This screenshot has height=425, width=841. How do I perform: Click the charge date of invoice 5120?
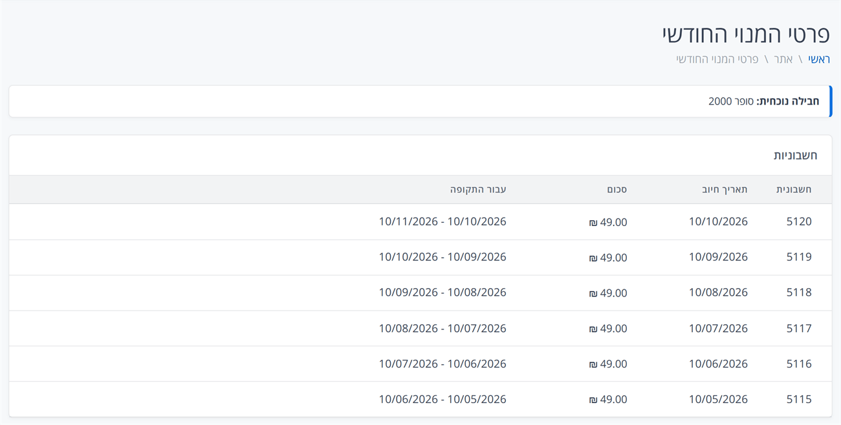(x=718, y=222)
